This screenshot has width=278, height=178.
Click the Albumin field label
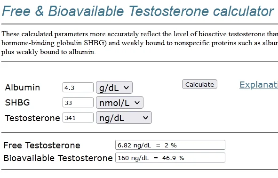click(x=23, y=88)
